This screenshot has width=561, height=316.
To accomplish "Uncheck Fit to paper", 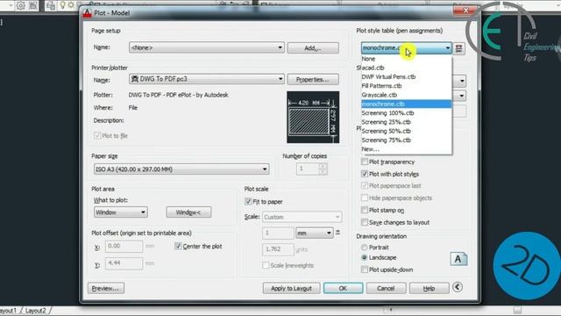I will [x=248, y=201].
